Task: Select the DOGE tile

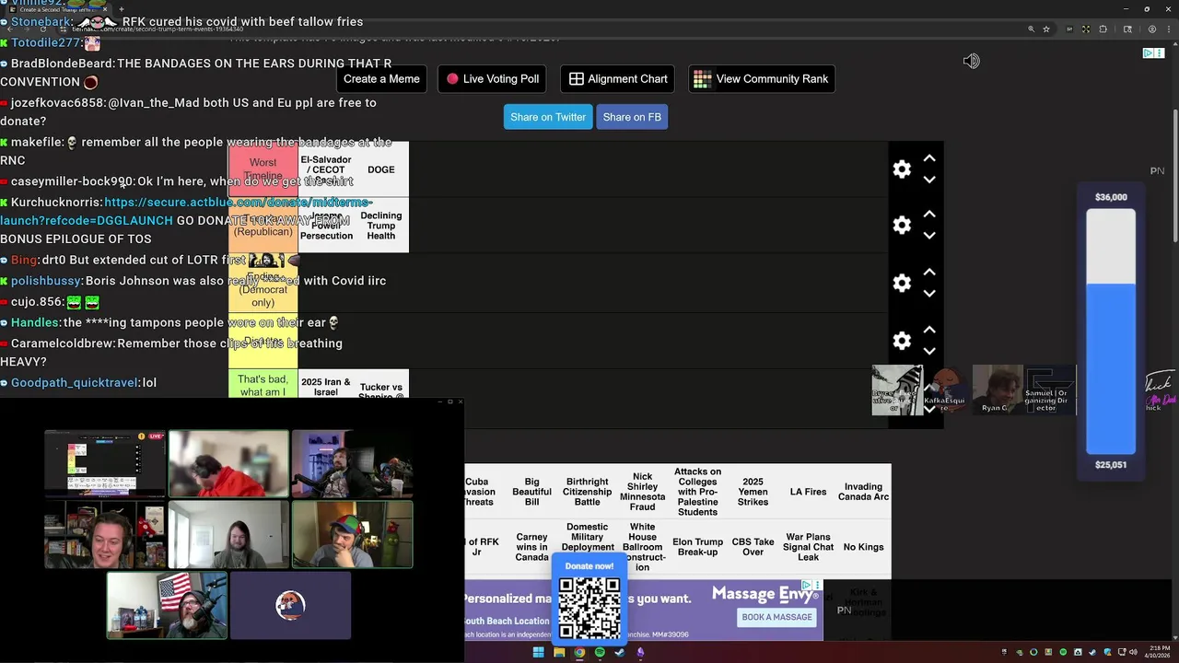Action: (x=381, y=169)
